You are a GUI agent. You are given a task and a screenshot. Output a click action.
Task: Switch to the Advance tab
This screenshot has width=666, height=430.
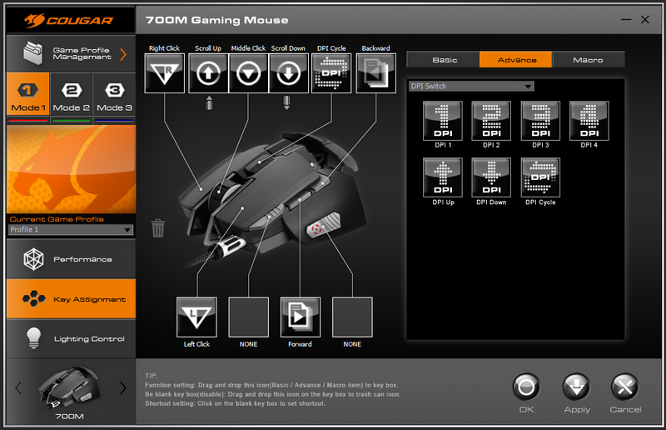[516, 60]
